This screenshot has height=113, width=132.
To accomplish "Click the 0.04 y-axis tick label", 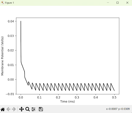I will (11, 21).
